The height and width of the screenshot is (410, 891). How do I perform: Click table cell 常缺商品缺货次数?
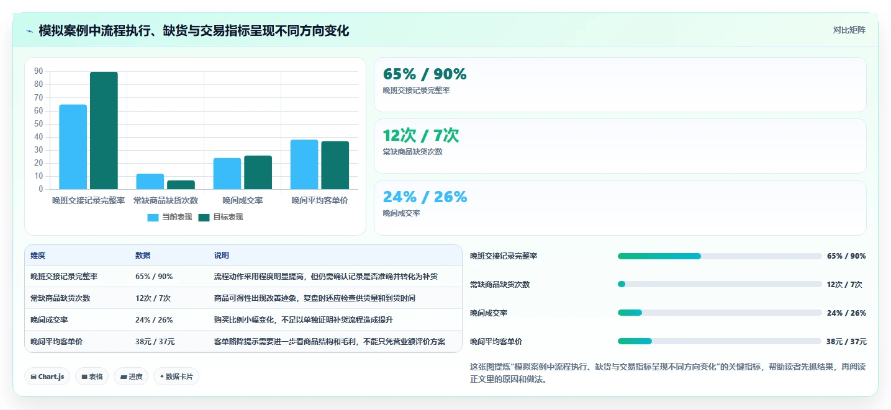pos(60,298)
